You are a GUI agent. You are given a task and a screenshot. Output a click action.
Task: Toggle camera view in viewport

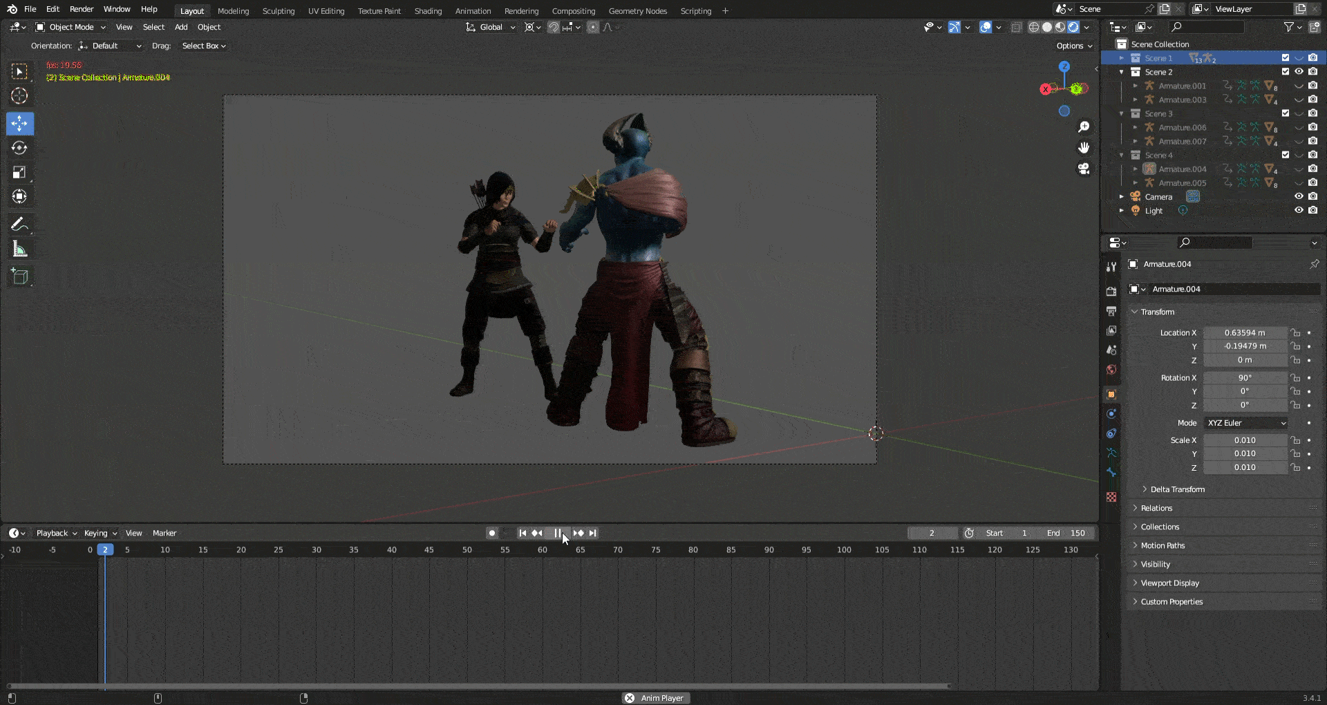click(x=1084, y=169)
